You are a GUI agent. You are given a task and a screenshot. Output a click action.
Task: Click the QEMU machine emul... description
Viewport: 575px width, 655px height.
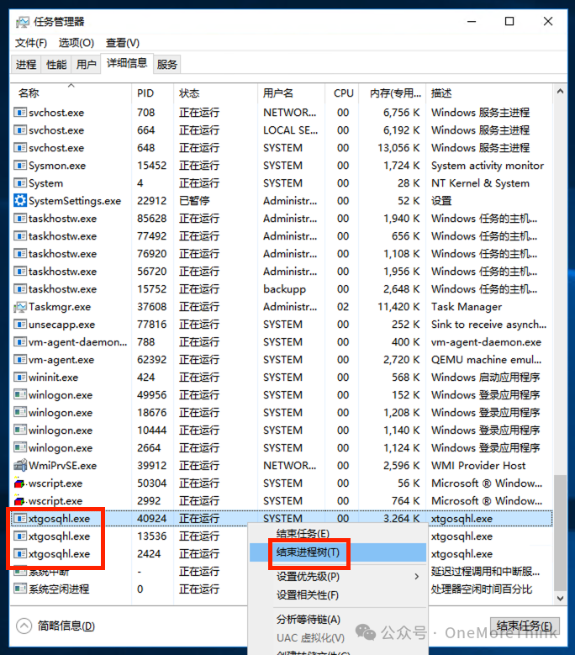(x=486, y=360)
